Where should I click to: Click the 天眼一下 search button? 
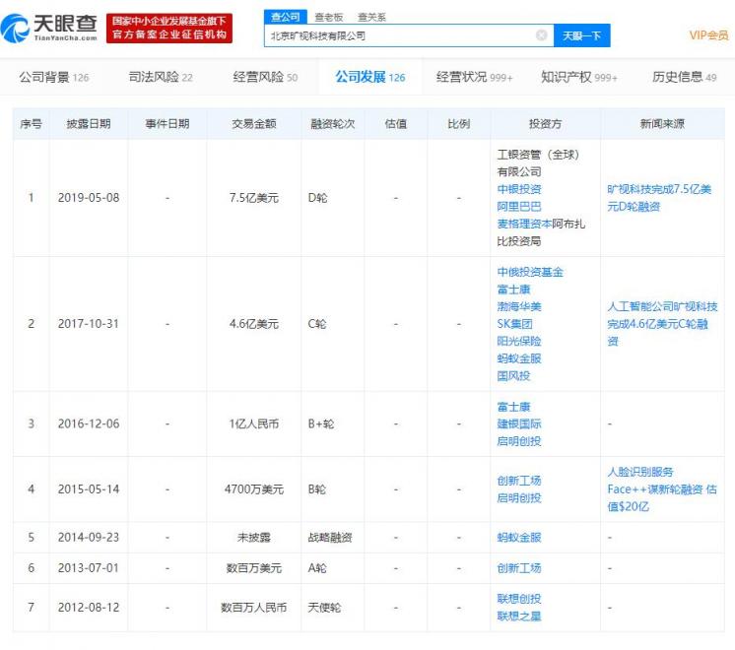coord(581,35)
